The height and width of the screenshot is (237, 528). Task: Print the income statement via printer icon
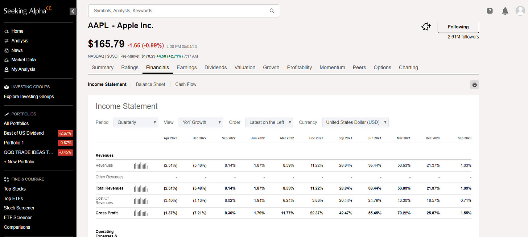coord(474,85)
